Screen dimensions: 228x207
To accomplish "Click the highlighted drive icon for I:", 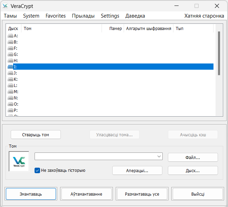I will [x=10, y=67].
